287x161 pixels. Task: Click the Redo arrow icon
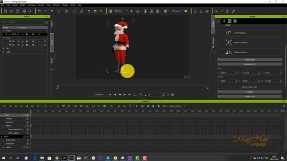tap(45, 11)
